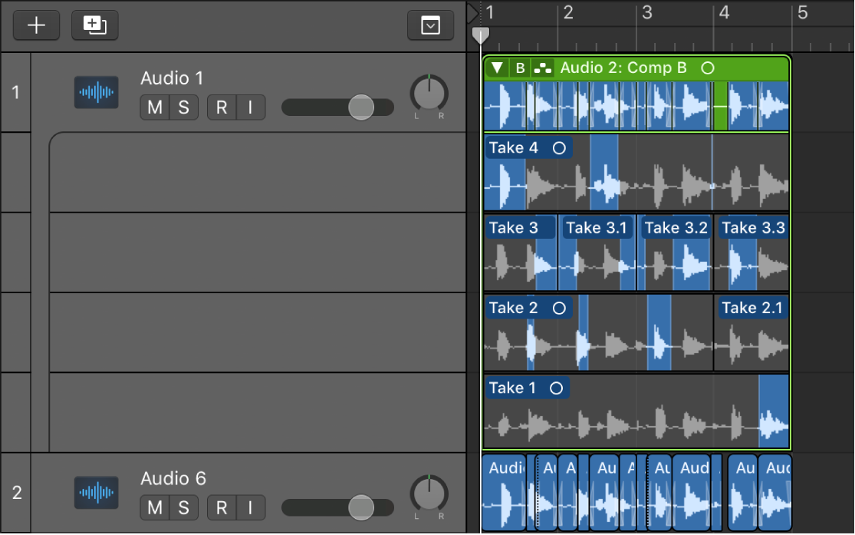The height and width of the screenshot is (535, 855).
Task: Collapse the Comp B take folder disclosure triangle
Action: pos(497,68)
